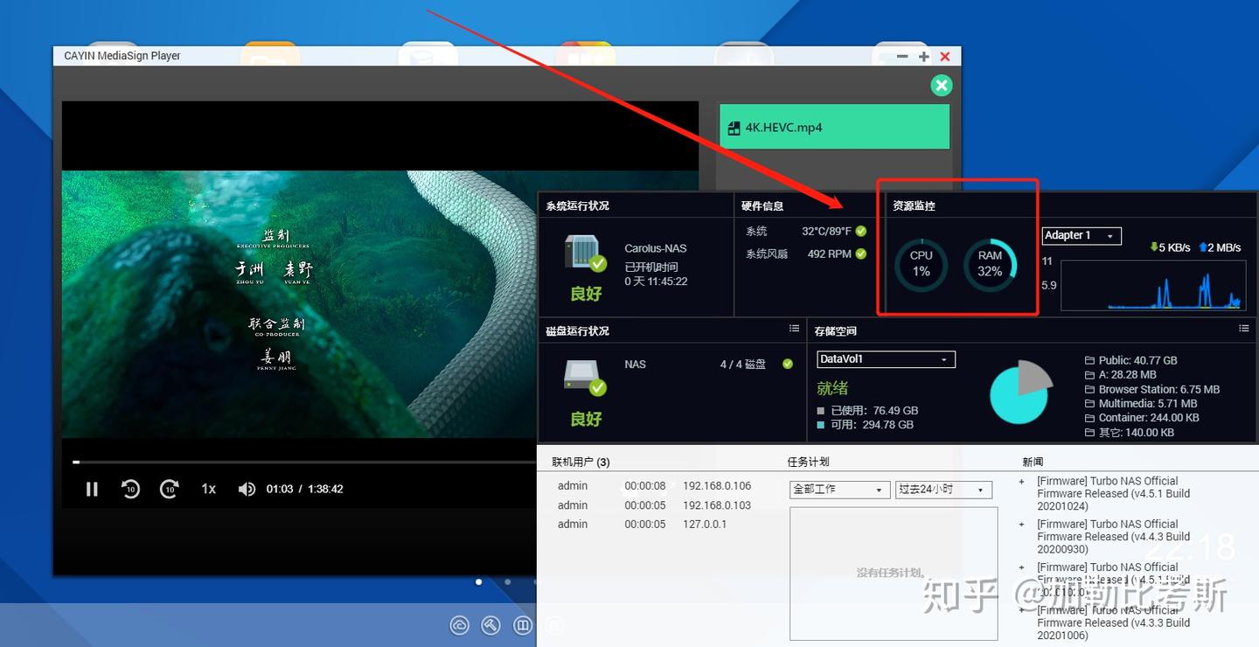Click the 4K.HEVC.mp4 file icon
Image resolution: width=1259 pixels, height=647 pixels.
pyautogui.click(x=734, y=127)
